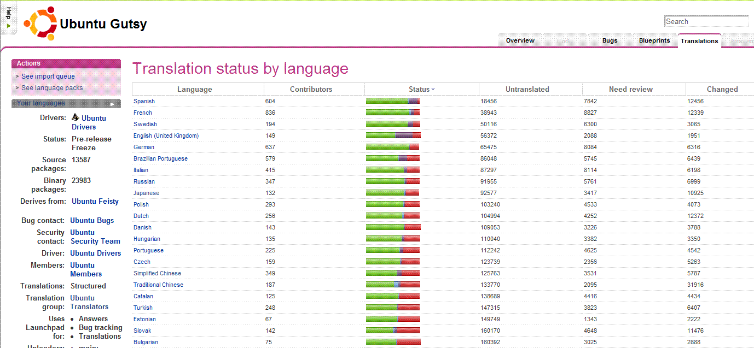This screenshot has height=348, width=754.
Task: Switch to the Bugs tab
Action: click(610, 40)
